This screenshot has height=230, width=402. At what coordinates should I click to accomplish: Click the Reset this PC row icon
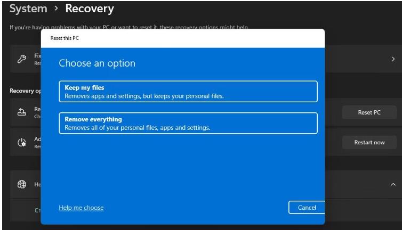[x=22, y=112]
